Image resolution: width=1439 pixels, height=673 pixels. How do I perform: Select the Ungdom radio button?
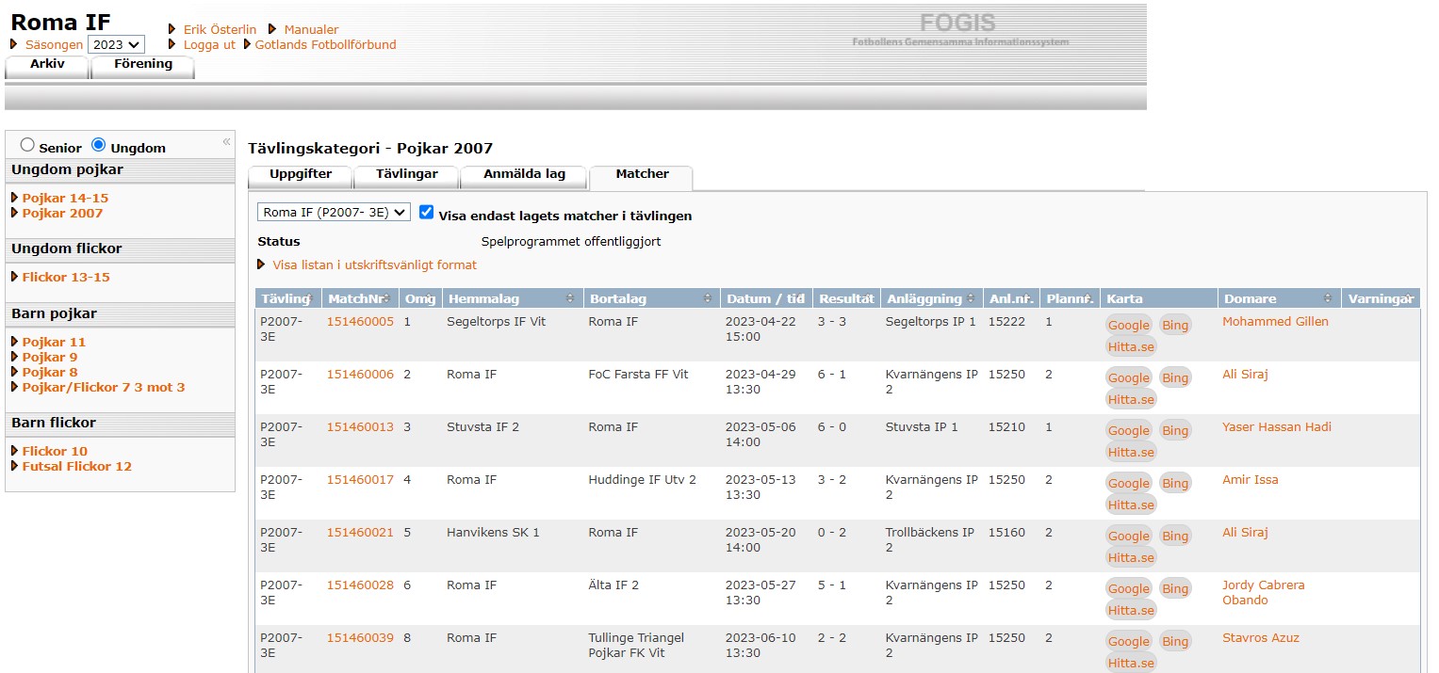(98, 145)
